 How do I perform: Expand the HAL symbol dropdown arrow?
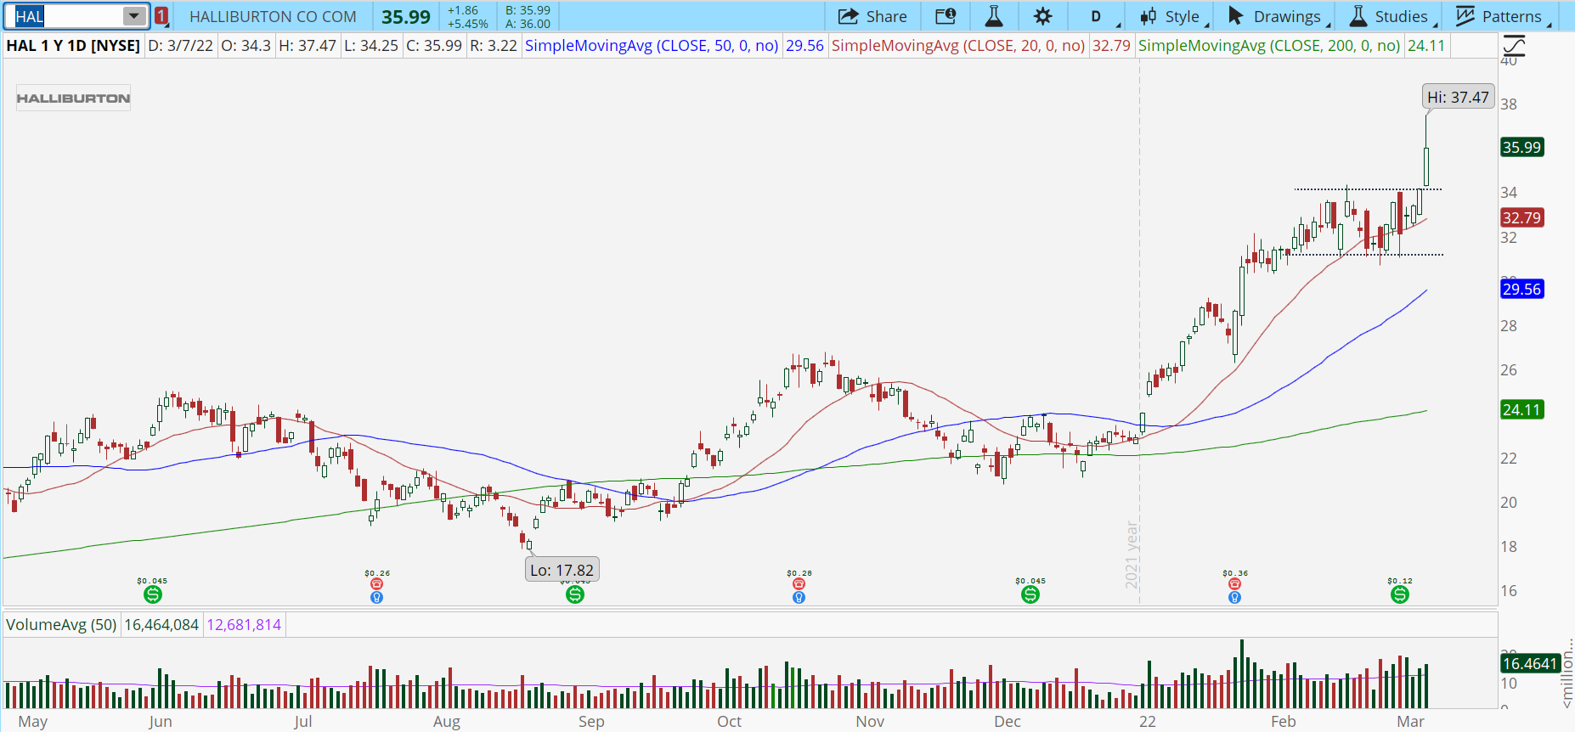click(134, 16)
